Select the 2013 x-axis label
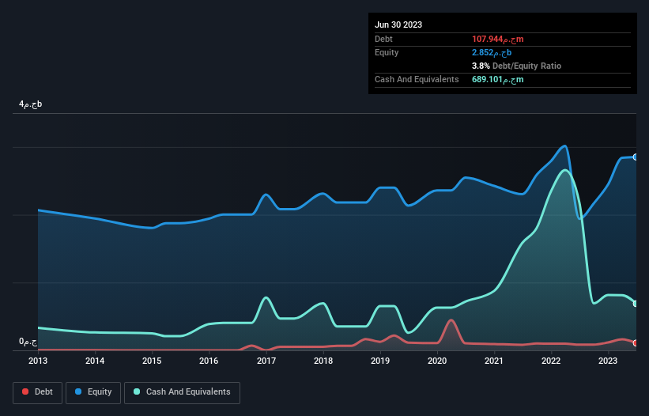Image resolution: width=649 pixels, height=416 pixels. click(x=38, y=361)
